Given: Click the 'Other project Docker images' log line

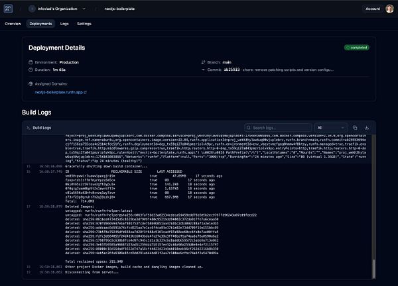Looking at the screenshot, I should (x=134, y=267).
